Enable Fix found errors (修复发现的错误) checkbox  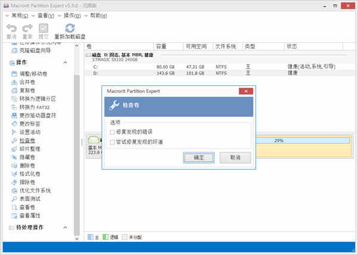112,132
